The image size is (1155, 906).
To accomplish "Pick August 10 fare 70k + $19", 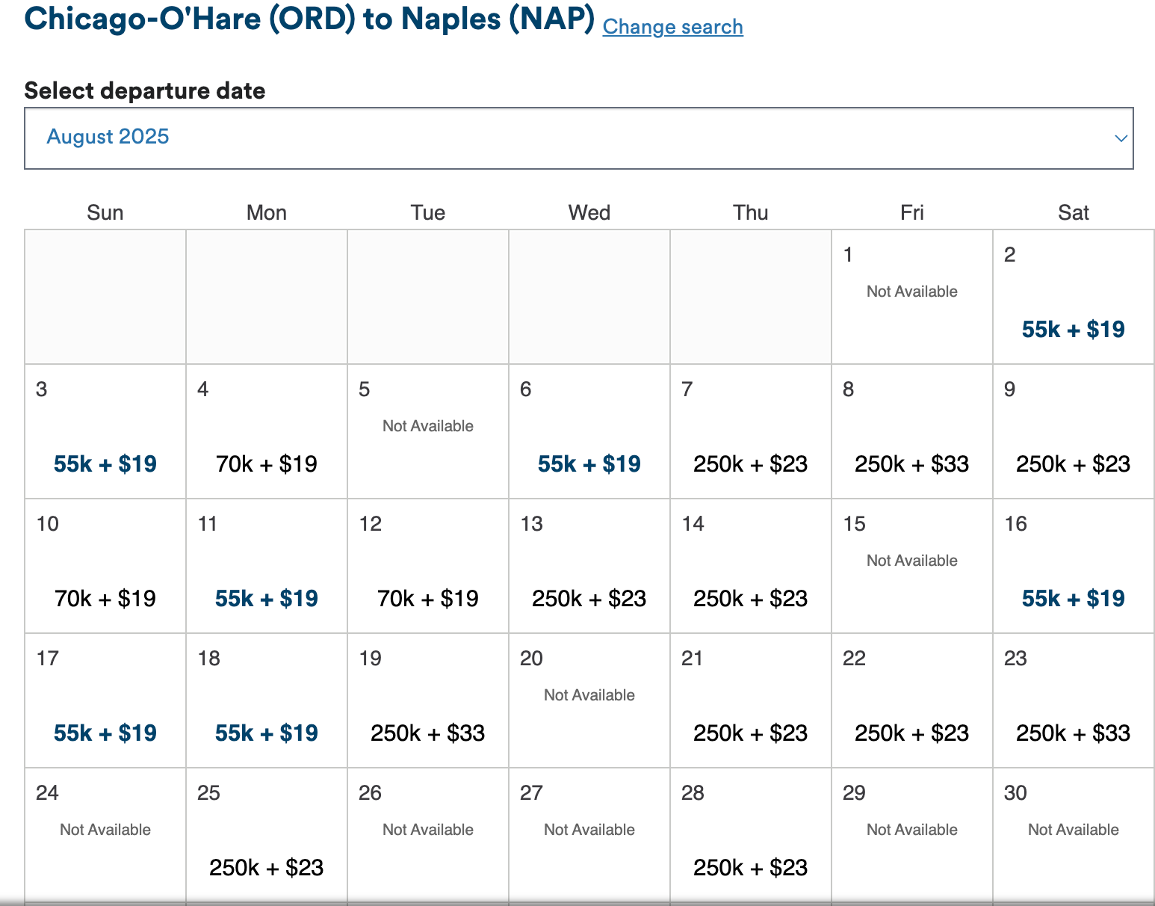I will [105, 599].
